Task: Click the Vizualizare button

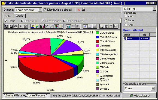Action: click(x=140, y=95)
